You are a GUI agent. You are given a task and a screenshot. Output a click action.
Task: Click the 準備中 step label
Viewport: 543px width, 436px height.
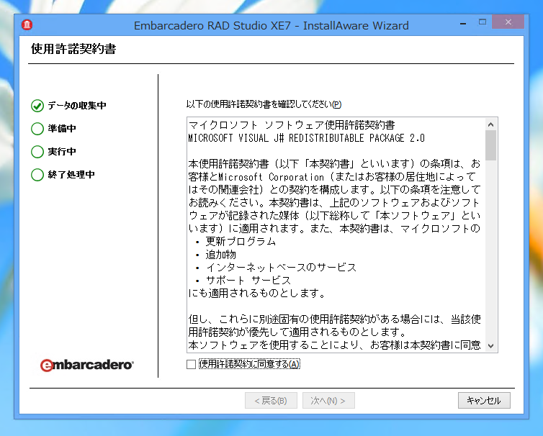pos(62,128)
